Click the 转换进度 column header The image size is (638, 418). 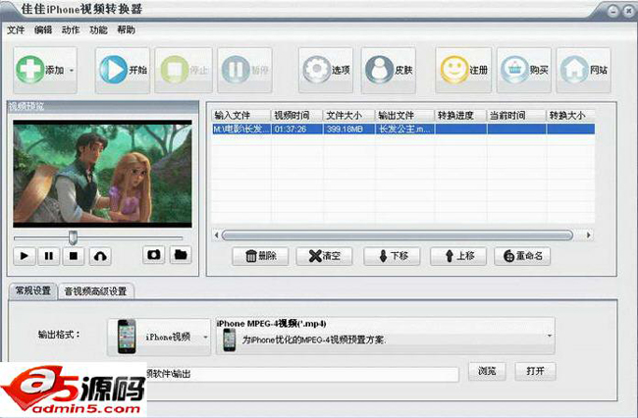point(460,115)
